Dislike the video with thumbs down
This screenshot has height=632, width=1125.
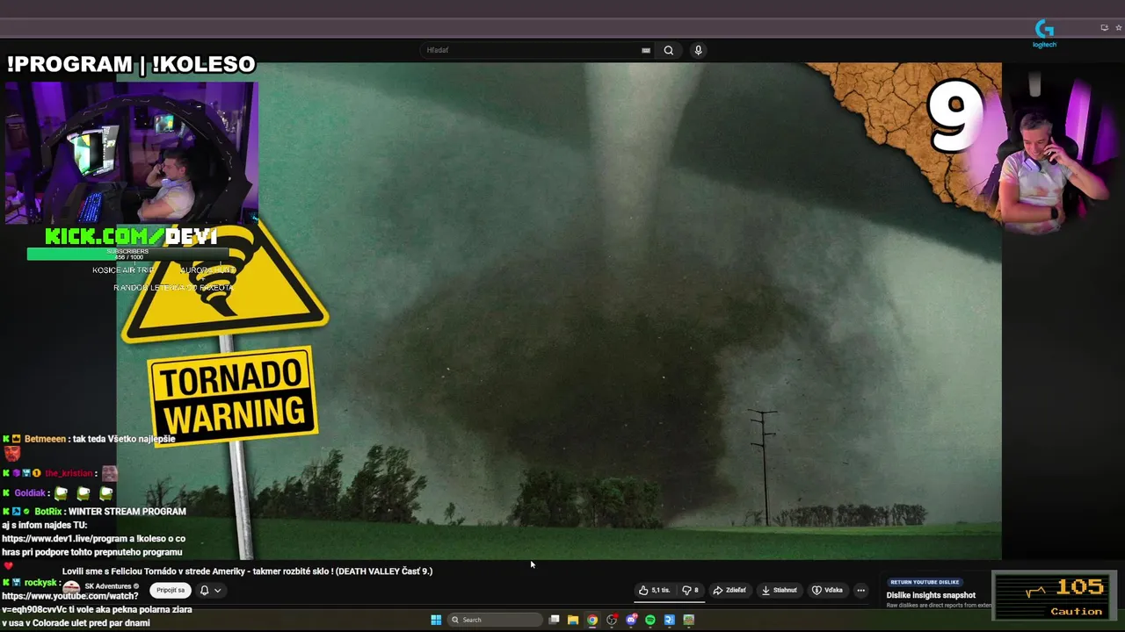click(x=691, y=590)
